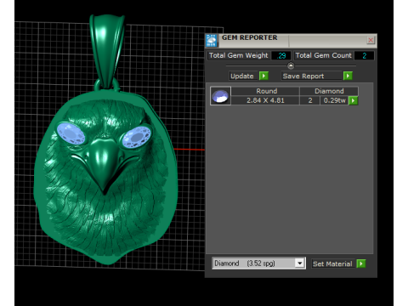
Task: Click the 0.29tw weight cell
Action: point(334,100)
